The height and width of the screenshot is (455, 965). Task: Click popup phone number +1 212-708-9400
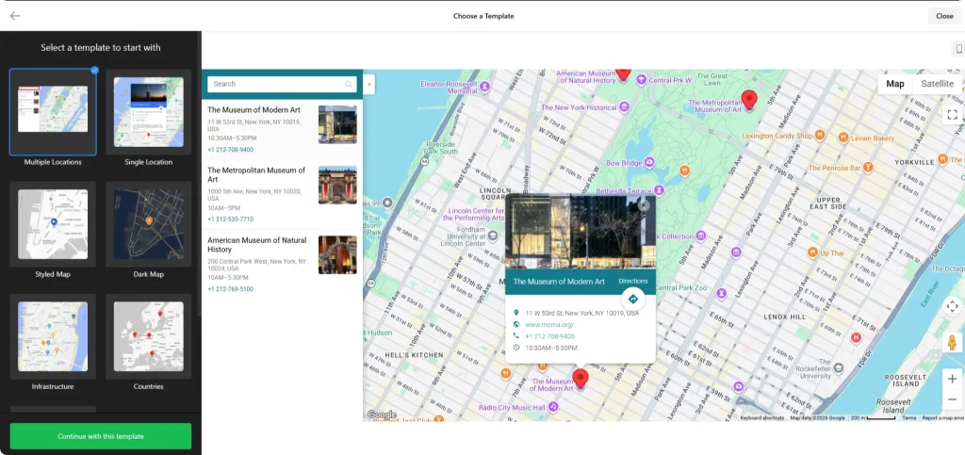pyautogui.click(x=549, y=336)
